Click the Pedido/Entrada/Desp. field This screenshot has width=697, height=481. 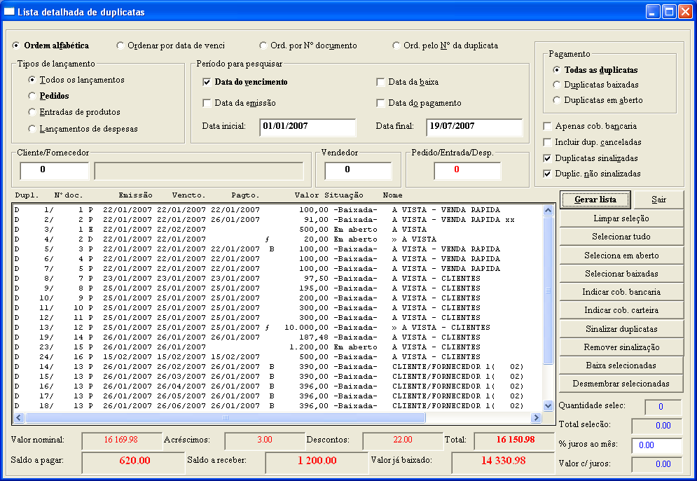[x=467, y=171]
